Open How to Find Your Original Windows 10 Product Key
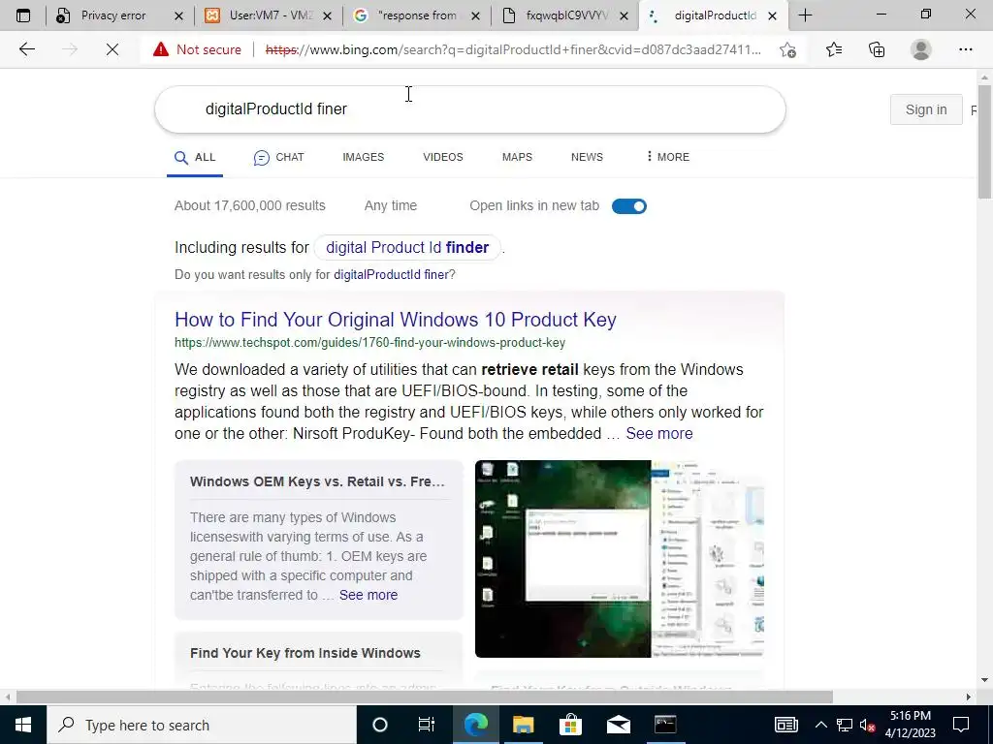 396,320
